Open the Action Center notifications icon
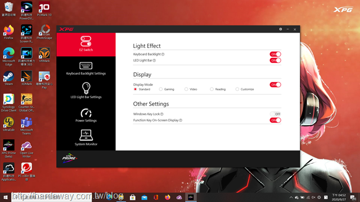Viewport: 360px width, 202px height. pyautogui.click(x=353, y=197)
